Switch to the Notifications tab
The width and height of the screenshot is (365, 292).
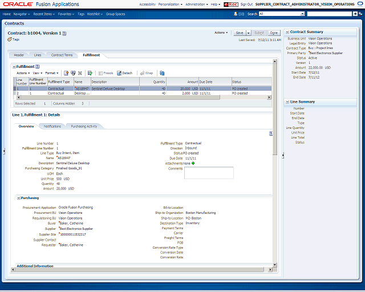tap(52, 127)
